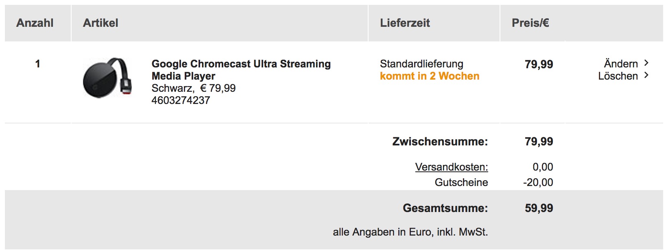Click the article number 4603274237
The height and width of the screenshot is (251, 668).
(181, 100)
